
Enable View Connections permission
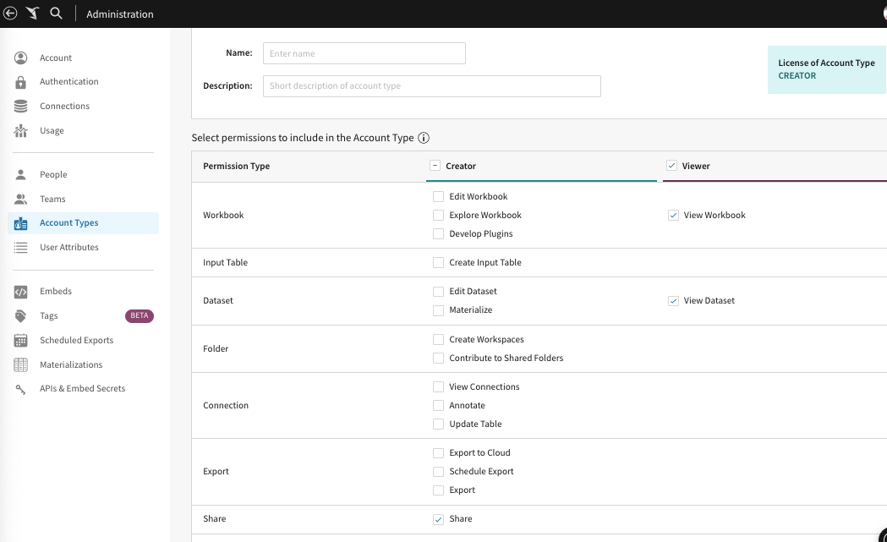438,387
